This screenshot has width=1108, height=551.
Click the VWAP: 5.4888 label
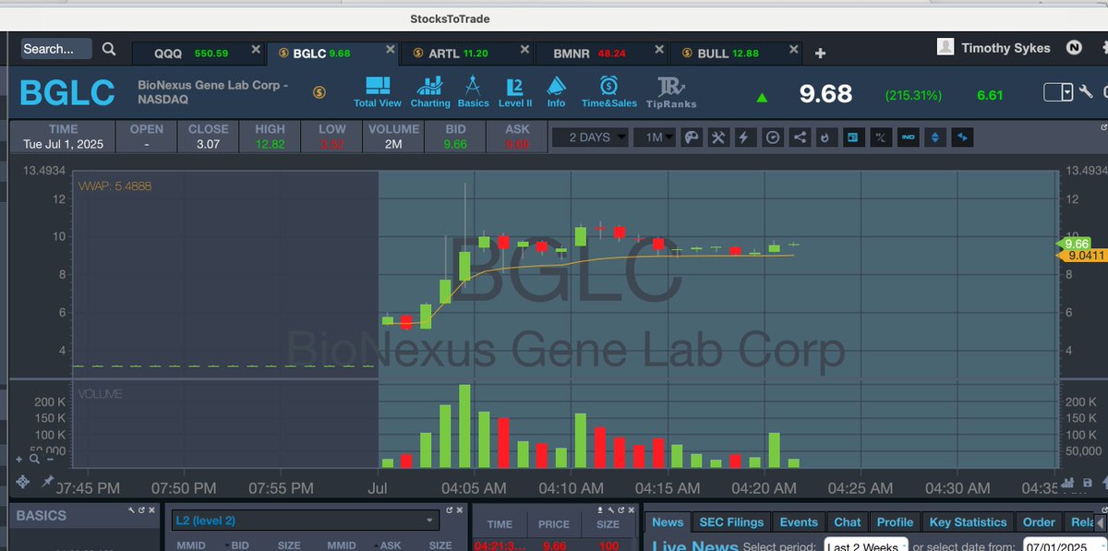coord(114,186)
